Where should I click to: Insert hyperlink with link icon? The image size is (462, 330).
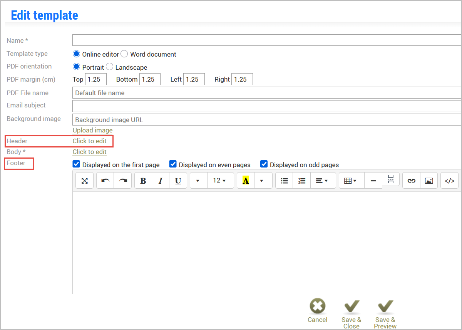pyautogui.click(x=412, y=181)
